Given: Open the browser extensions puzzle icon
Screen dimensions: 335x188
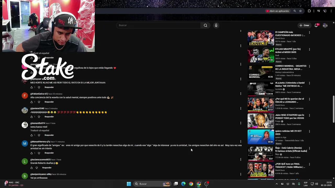Looking at the screenshot, I should click(x=309, y=11).
